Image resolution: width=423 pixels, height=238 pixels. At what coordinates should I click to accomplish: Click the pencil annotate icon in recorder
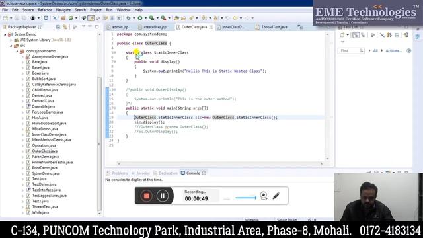coord(276,196)
